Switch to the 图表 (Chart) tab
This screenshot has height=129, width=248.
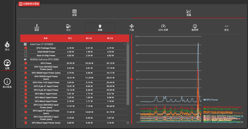tap(188, 13)
